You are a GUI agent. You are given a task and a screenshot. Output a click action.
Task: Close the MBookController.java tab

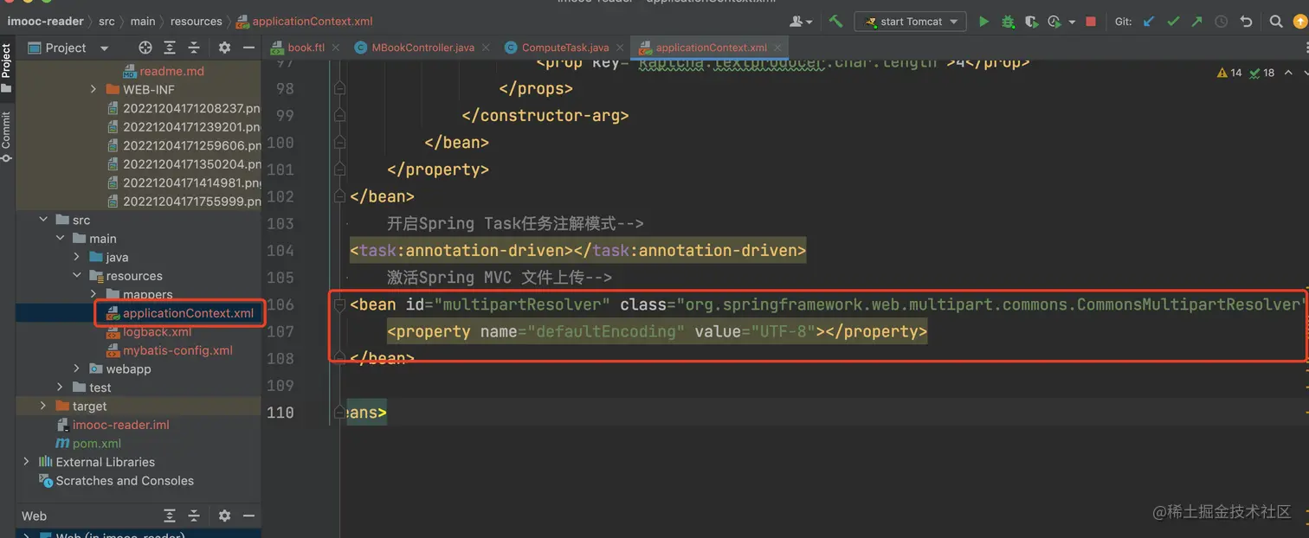[x=485, y=48]
